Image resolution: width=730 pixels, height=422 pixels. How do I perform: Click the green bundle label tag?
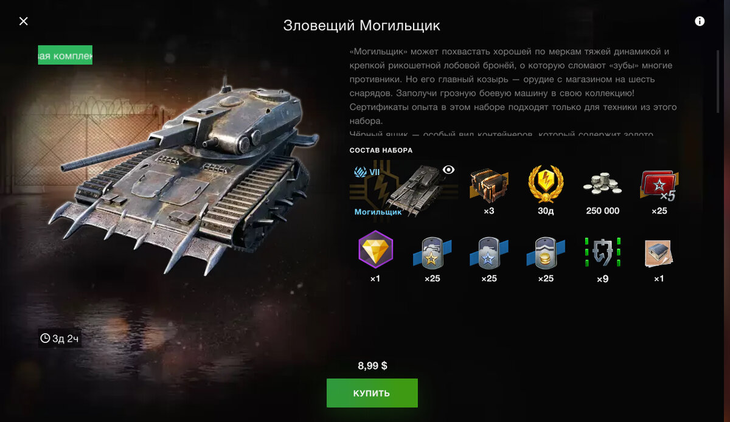[x=65, y=55]
